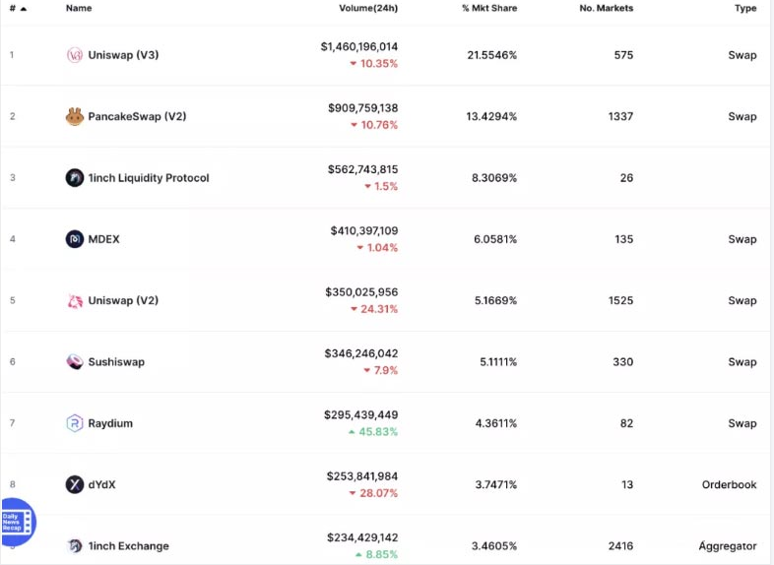Click market share 8.3069%
Image resolution: width=774 pixels, height=565 pixels.
(494, 177)
